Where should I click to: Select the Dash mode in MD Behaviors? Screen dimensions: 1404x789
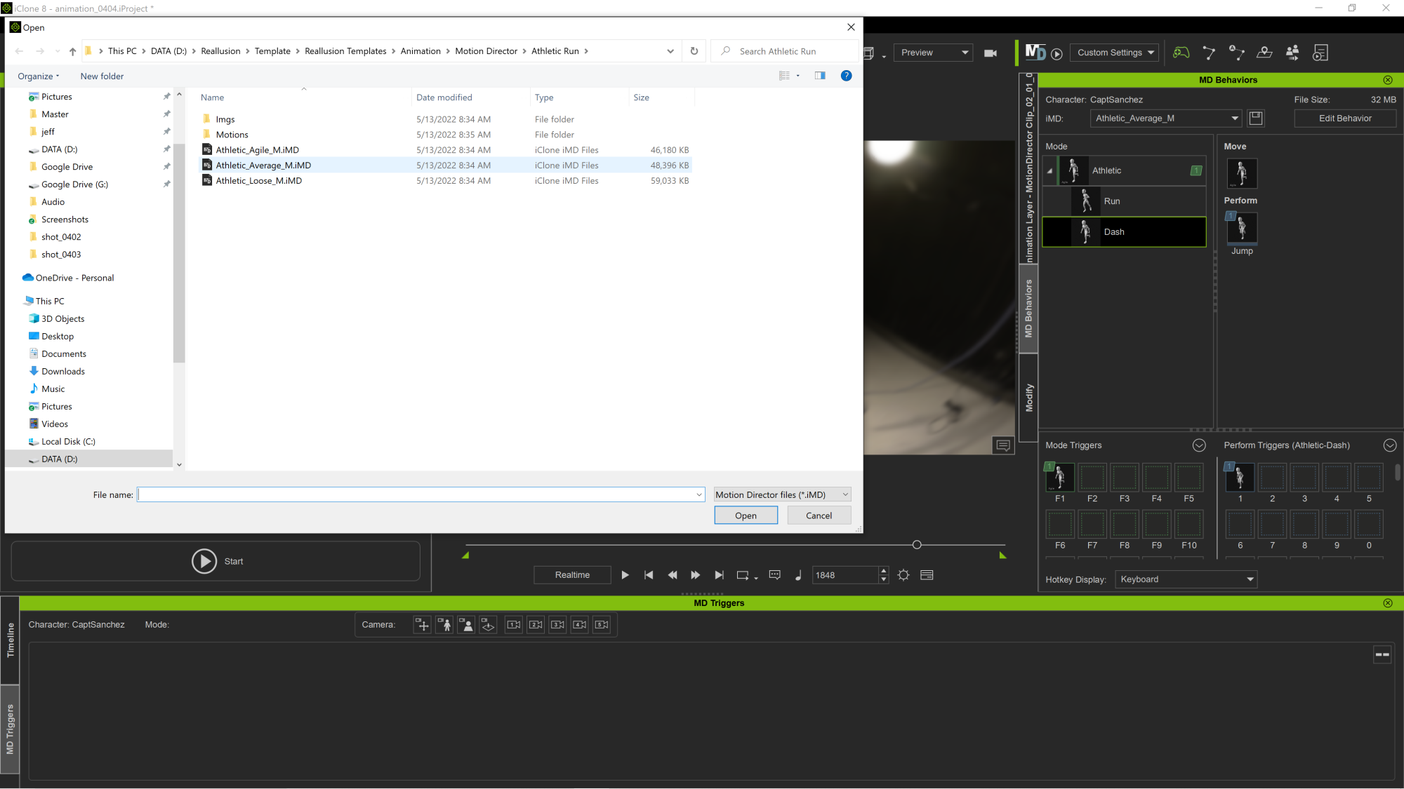click(1124, 232)
